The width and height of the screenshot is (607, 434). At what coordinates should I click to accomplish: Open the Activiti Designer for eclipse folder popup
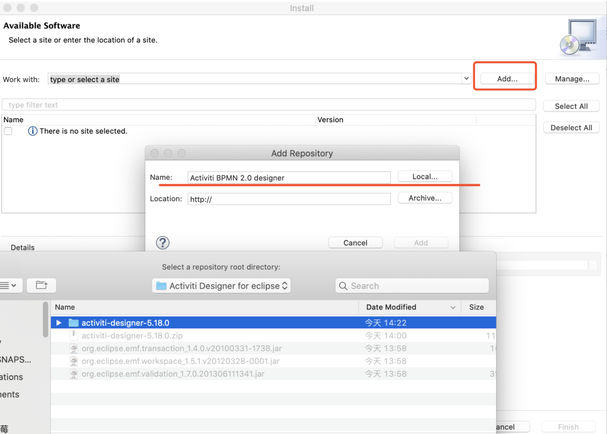pyautogui.click(x=221, y=286)
